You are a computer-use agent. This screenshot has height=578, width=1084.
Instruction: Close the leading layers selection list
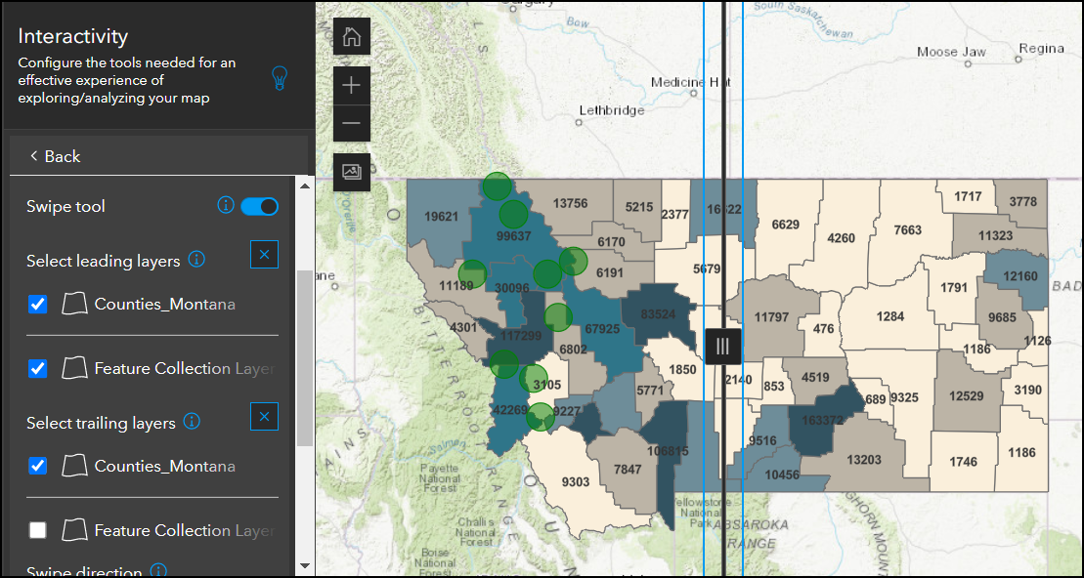click(265, 255)
